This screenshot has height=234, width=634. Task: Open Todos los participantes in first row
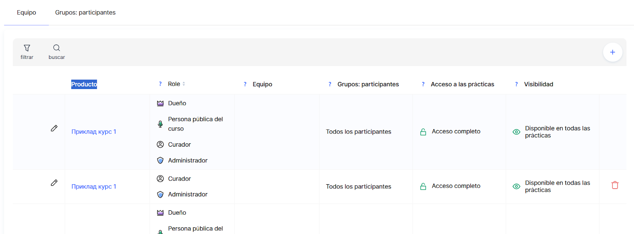click(358, 132)
